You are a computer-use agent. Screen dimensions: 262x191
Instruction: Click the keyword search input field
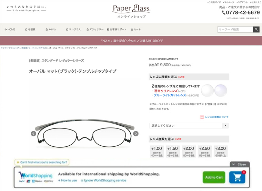[235, 30]
